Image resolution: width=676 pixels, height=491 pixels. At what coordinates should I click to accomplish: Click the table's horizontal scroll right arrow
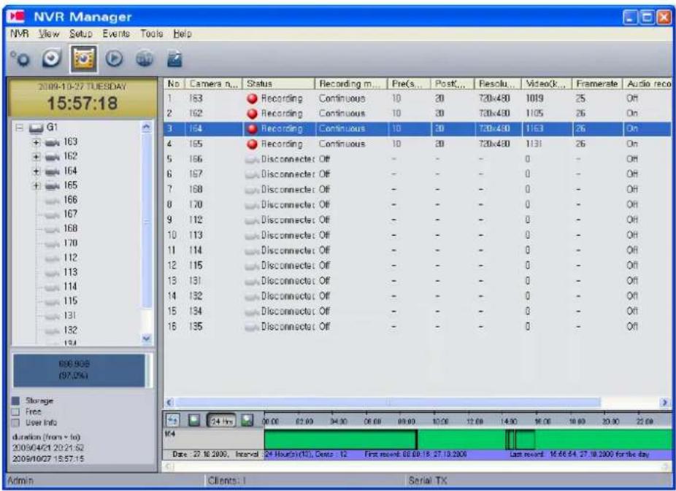point(665,403)
